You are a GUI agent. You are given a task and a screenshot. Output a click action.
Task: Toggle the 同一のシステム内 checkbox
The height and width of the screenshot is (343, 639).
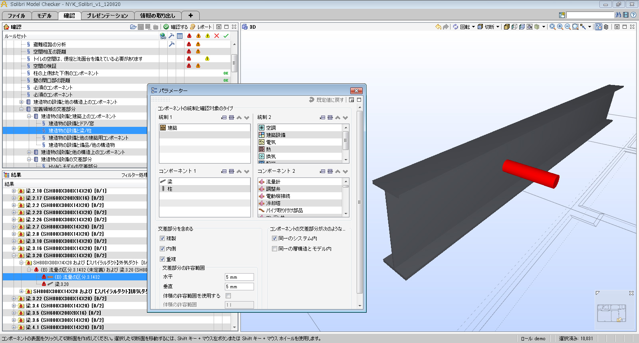pyautogui.click(x=274, y=238)
